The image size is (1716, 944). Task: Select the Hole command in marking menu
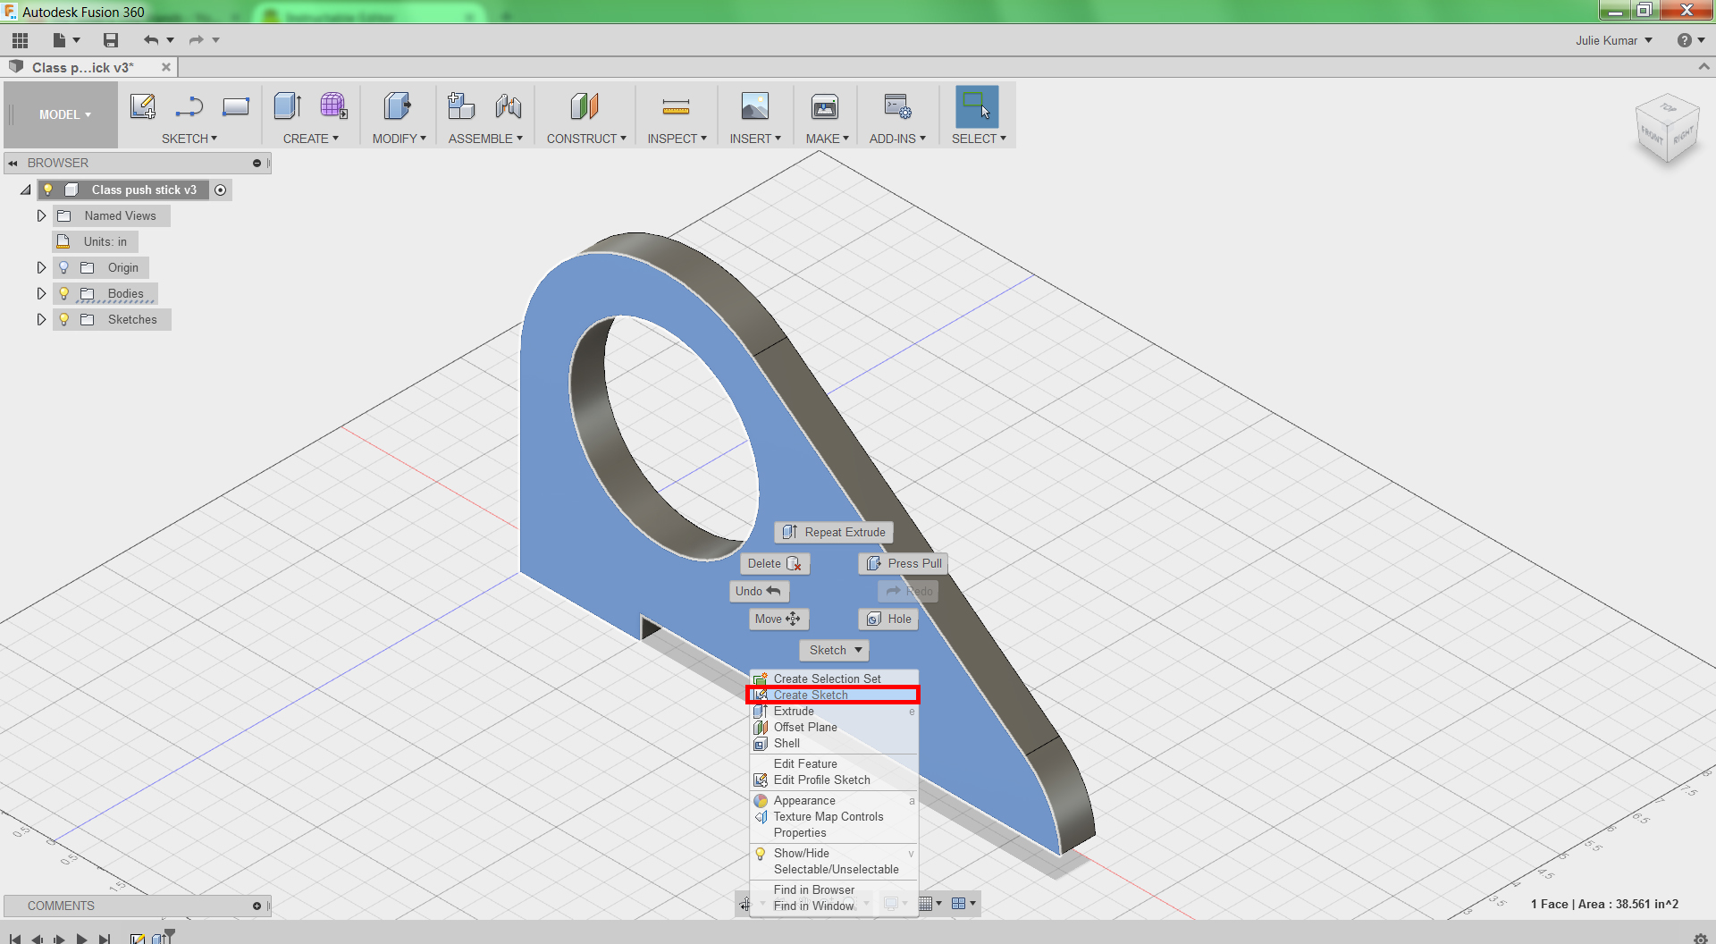[x=887, y=619]
